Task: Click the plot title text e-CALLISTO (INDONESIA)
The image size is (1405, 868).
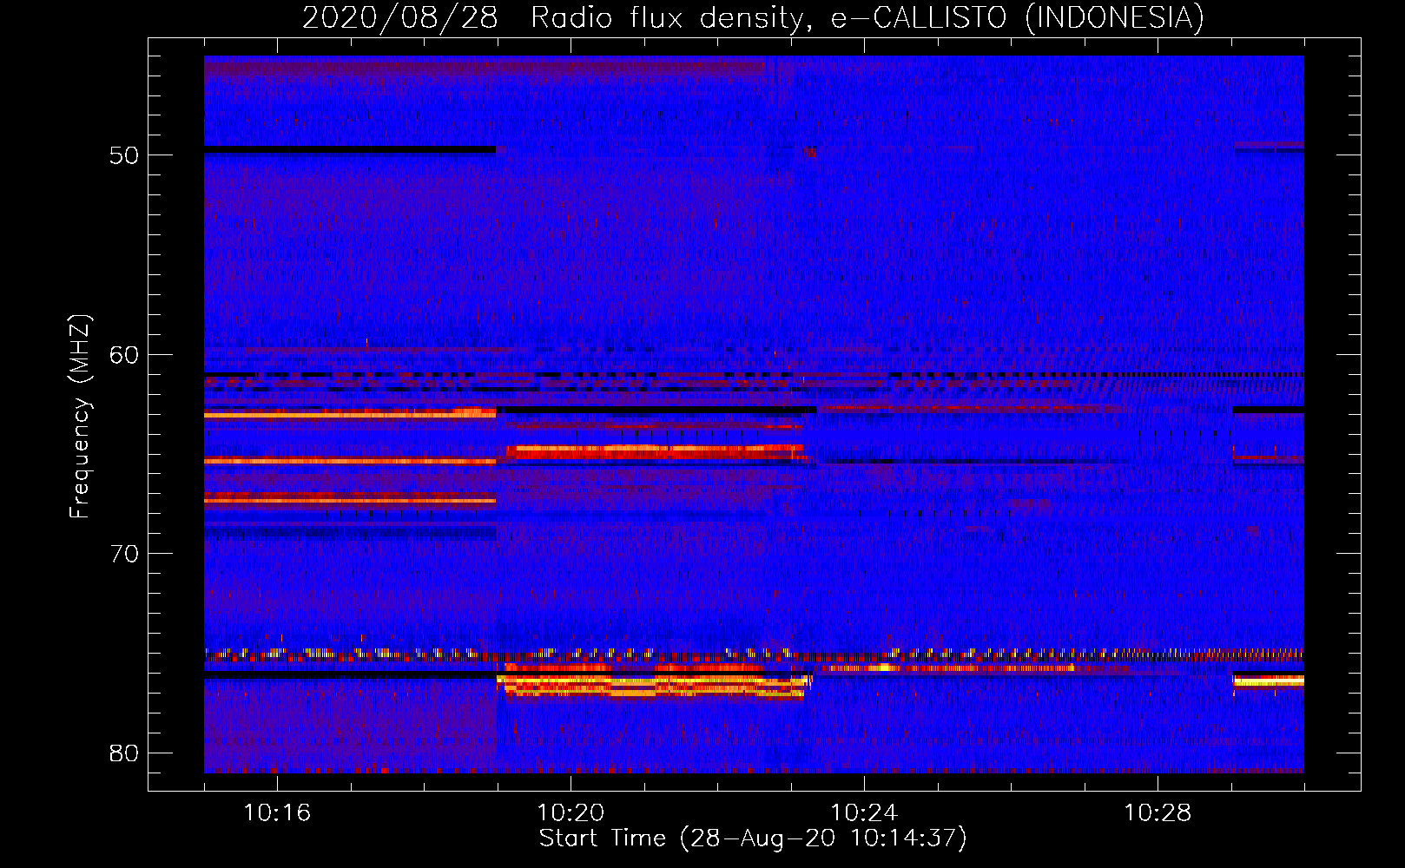Action: 1018,17
